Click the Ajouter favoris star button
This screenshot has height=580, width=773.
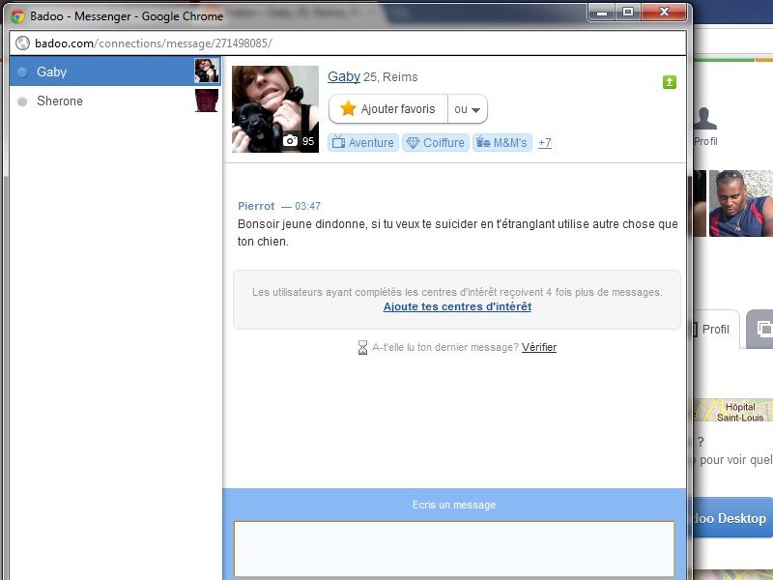tap(388, 108)
